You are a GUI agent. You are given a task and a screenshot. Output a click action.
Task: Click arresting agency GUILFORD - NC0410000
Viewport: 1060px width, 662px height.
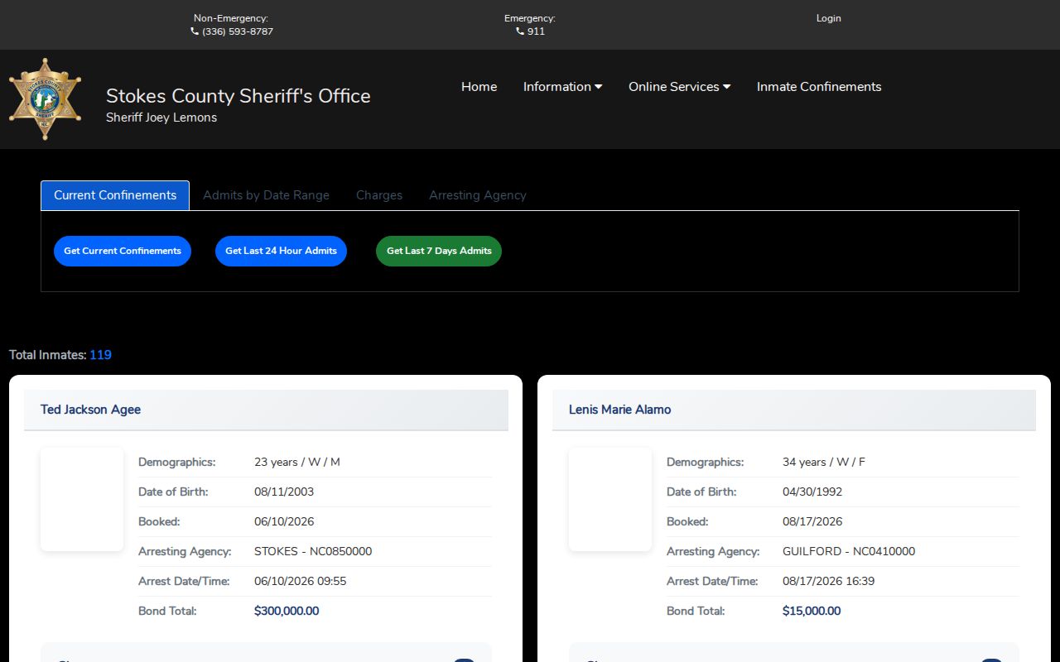[849, 551]
